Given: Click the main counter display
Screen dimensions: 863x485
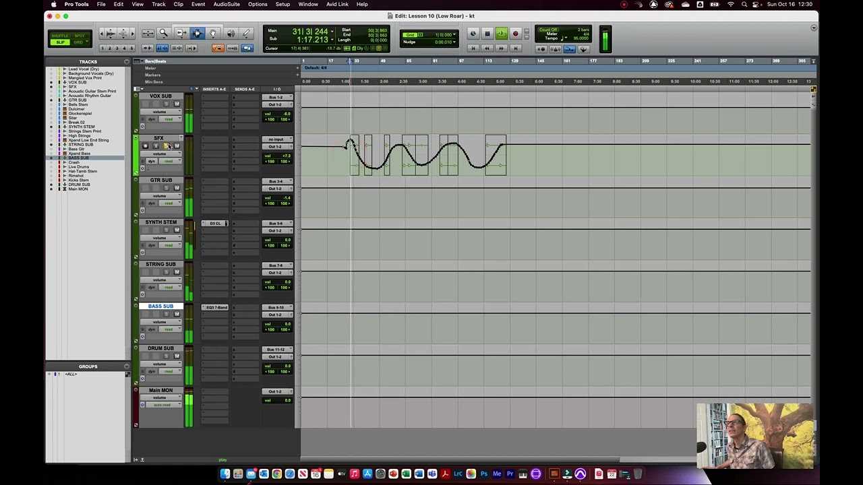Looking at the screenshot, I should 310,32.
